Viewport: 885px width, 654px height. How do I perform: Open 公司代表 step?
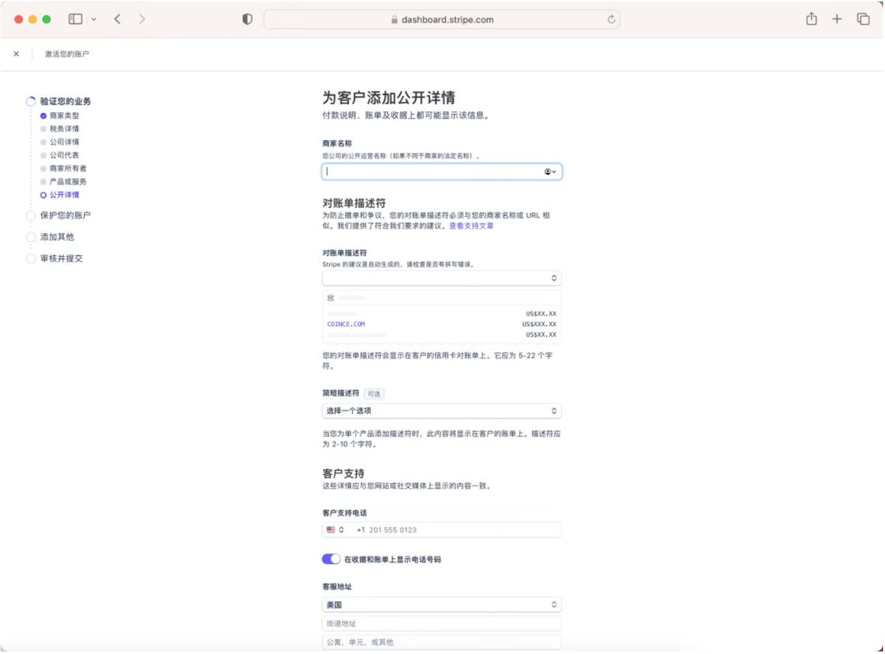pyautogui.click(x=64, y=156)
